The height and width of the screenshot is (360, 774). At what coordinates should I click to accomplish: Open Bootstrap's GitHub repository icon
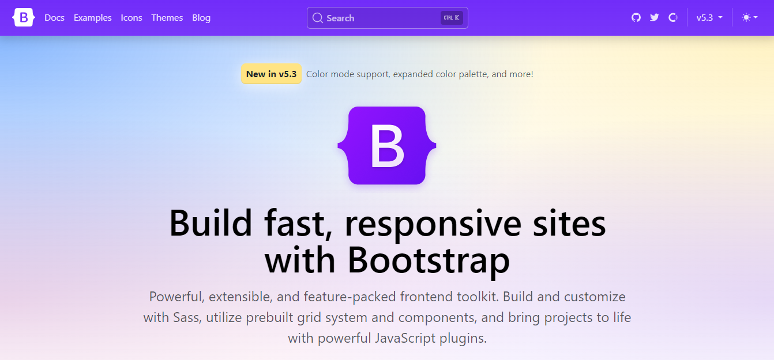636,18
